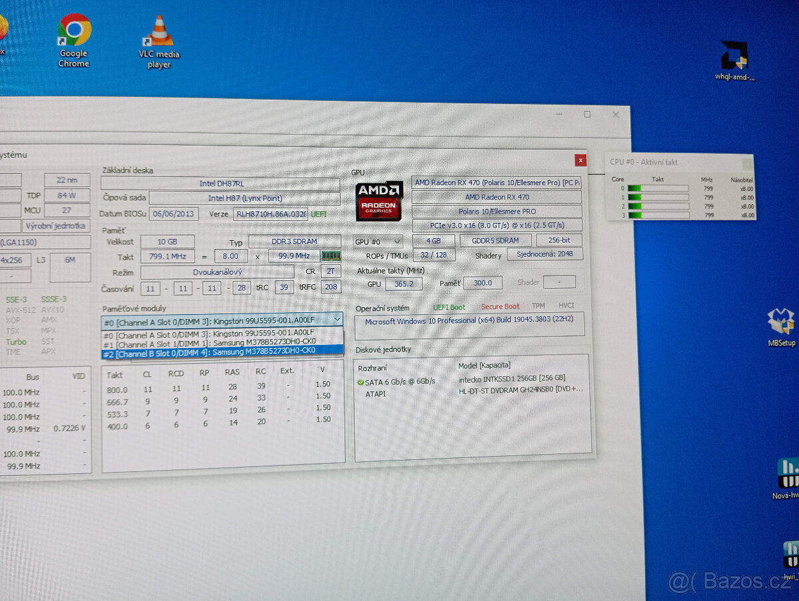Click the AMD Radeon Graphics logo
799x601 pixels.
coord(379,200)
